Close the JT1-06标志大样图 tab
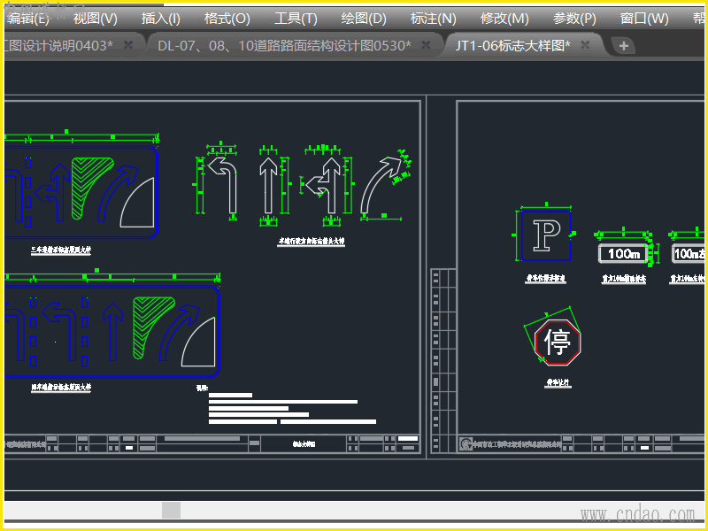The width and height of the screenshot is (708, 531). [x=586, y=45]
